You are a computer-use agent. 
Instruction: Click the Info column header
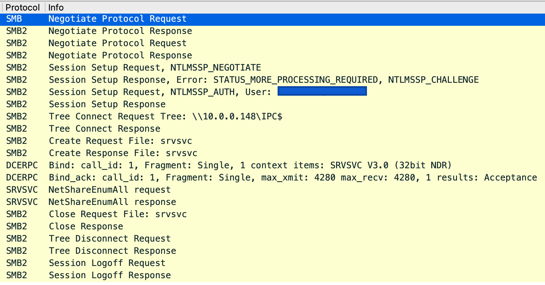56,7
